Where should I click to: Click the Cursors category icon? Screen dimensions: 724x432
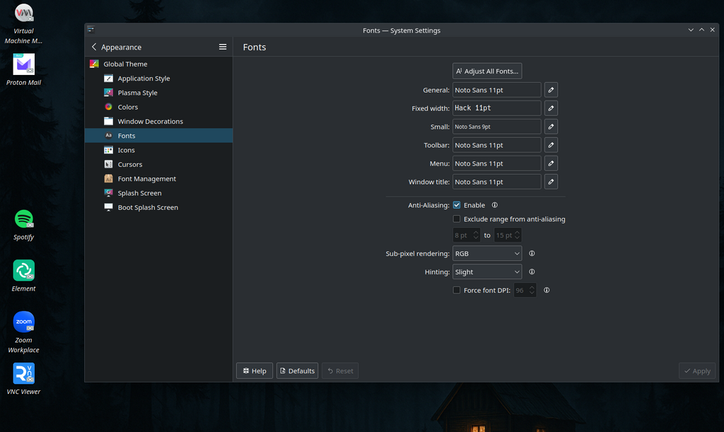pos(108,164)
